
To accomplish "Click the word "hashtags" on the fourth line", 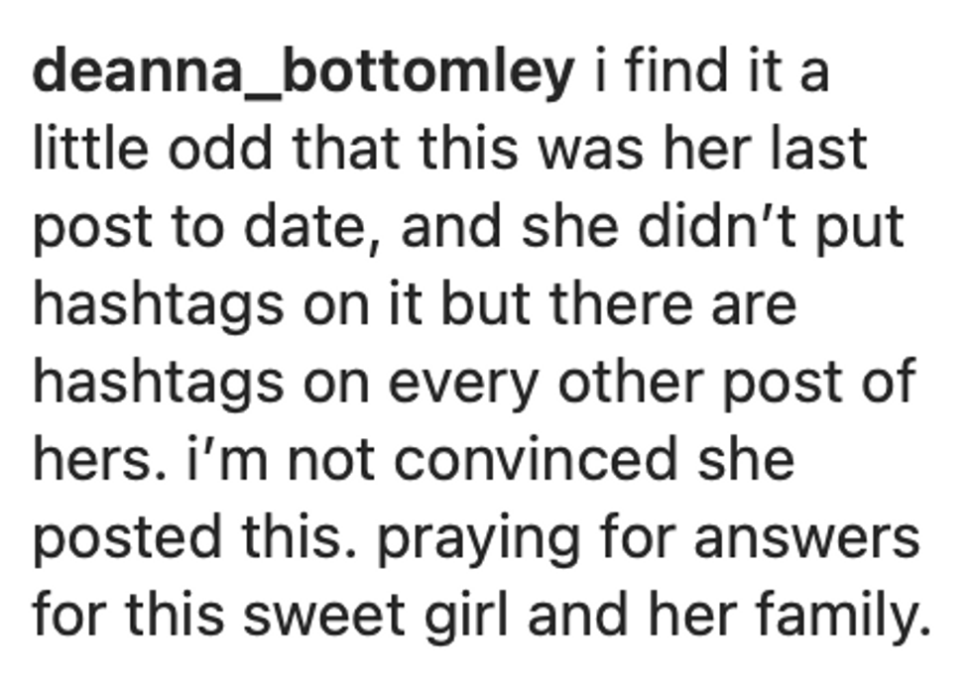I will click(x=159, y=305).
